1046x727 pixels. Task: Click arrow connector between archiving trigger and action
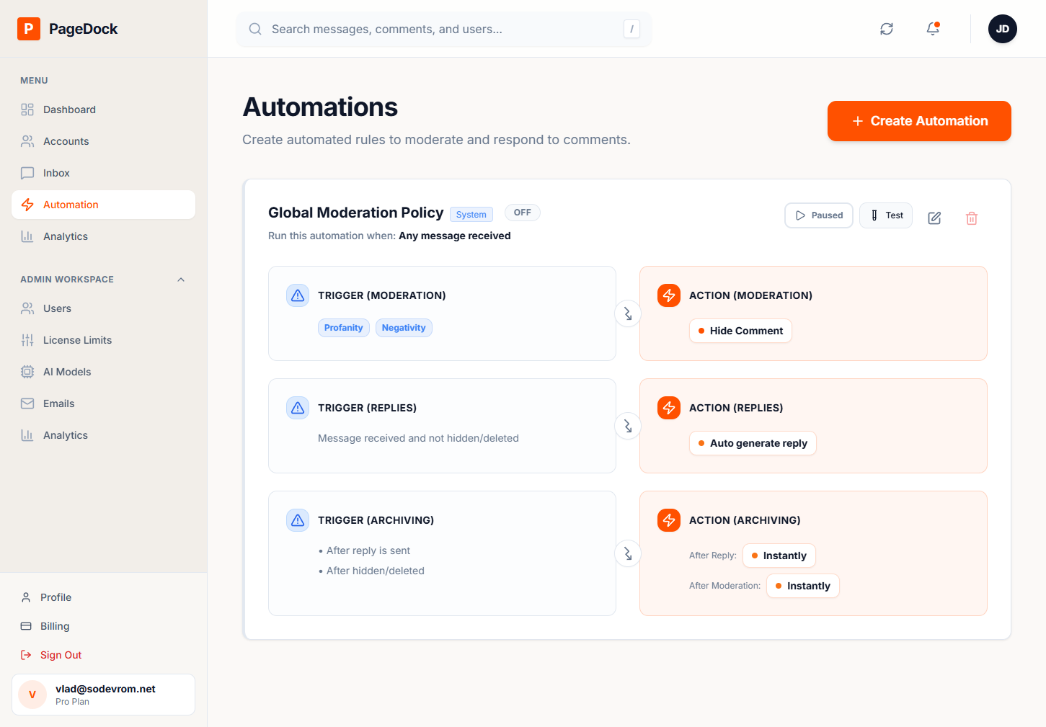pyautogui.click(x=628, y=553)
